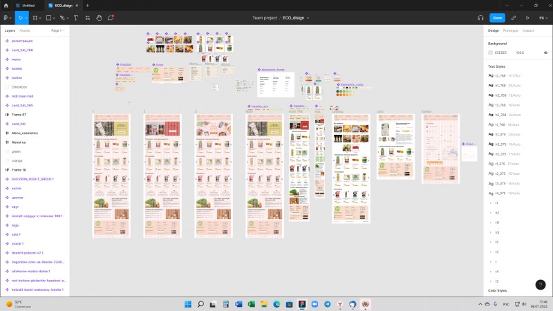Open Excel from the taskbar
The width and height of the screenshot is (553, 311).
[251, 304]
